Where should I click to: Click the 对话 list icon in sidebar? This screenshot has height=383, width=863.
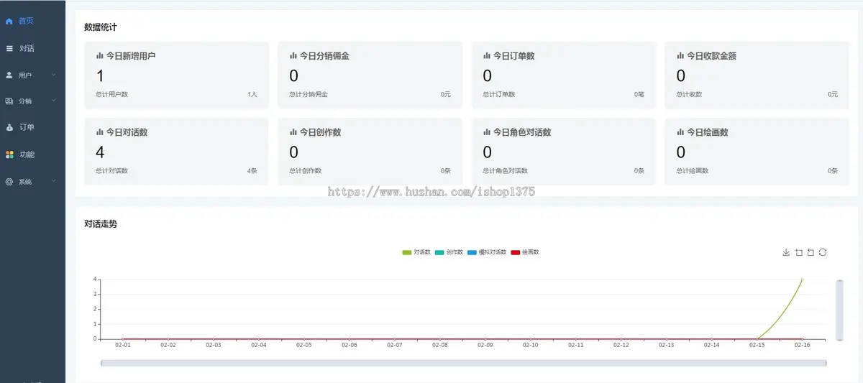(9, 48)
